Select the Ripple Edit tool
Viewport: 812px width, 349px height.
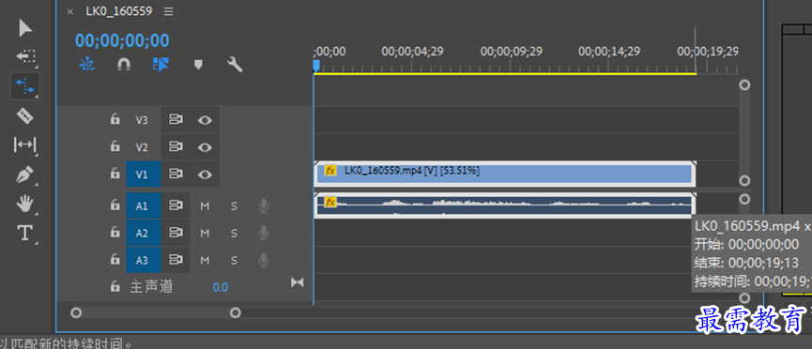click(x=24, y=85)
